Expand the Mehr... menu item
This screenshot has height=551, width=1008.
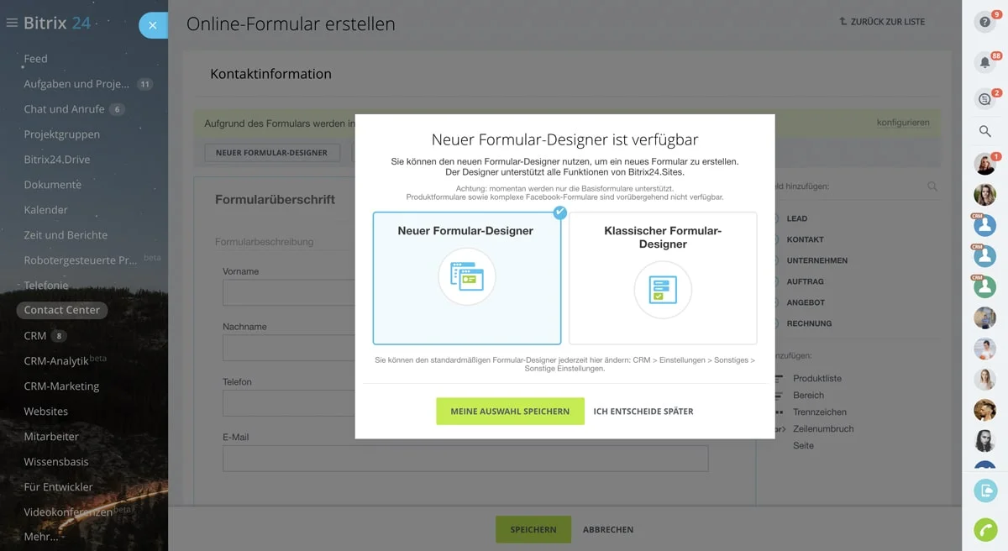pyautogui.click(x=41, y=537)
